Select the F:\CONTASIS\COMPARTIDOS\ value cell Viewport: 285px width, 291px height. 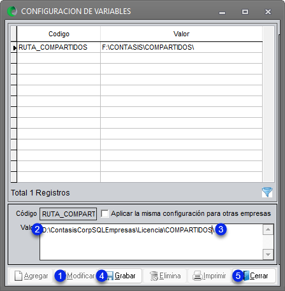coord(181,47)
